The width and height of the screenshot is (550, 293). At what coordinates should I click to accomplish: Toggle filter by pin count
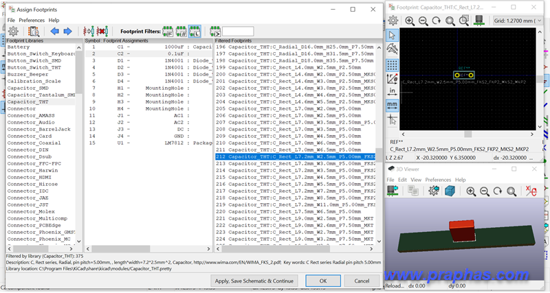coord(181,32)
